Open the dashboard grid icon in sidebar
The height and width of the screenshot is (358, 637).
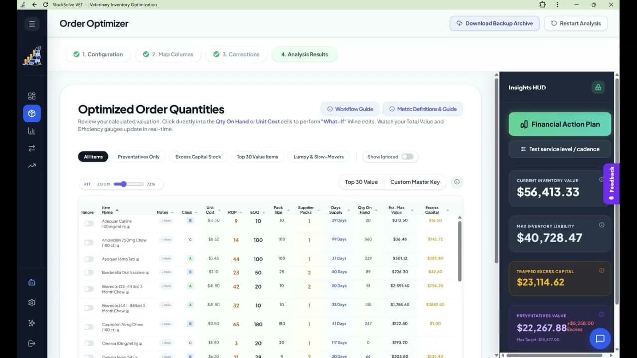[32, 96]
